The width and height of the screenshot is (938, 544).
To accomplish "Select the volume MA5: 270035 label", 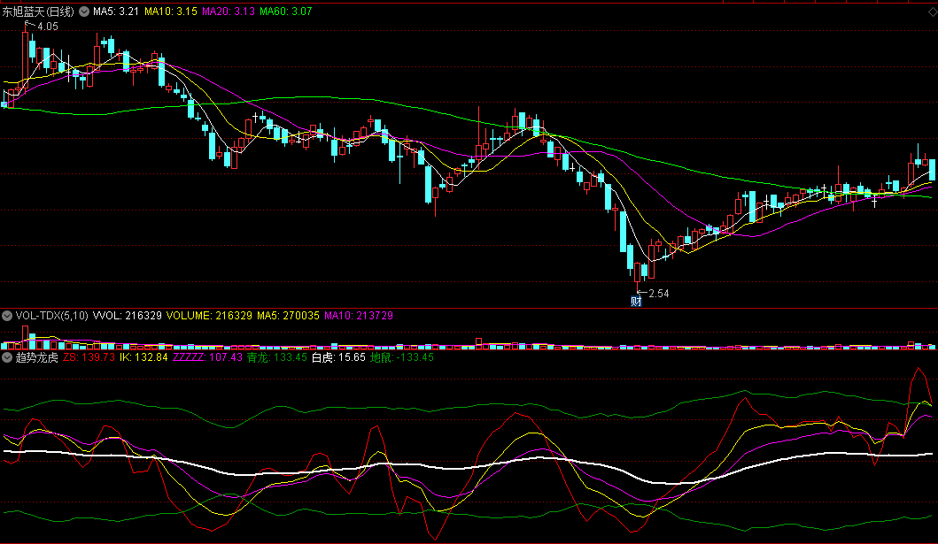I will coord(289,315).
